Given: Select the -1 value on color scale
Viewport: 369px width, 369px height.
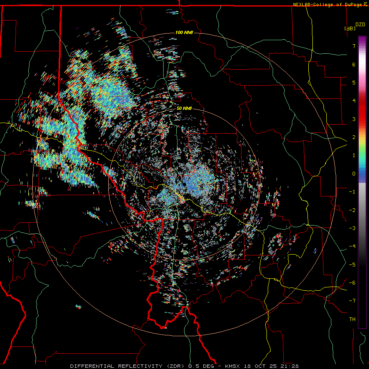Looking at the screenshot, I should coord(352,192).
